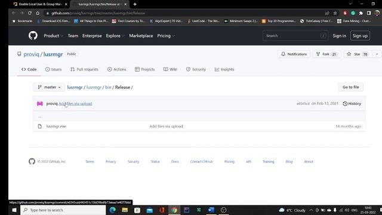The image size is (382, 215).
Task: Expand the Pricing menu
Action: click(x=166, y=36)
